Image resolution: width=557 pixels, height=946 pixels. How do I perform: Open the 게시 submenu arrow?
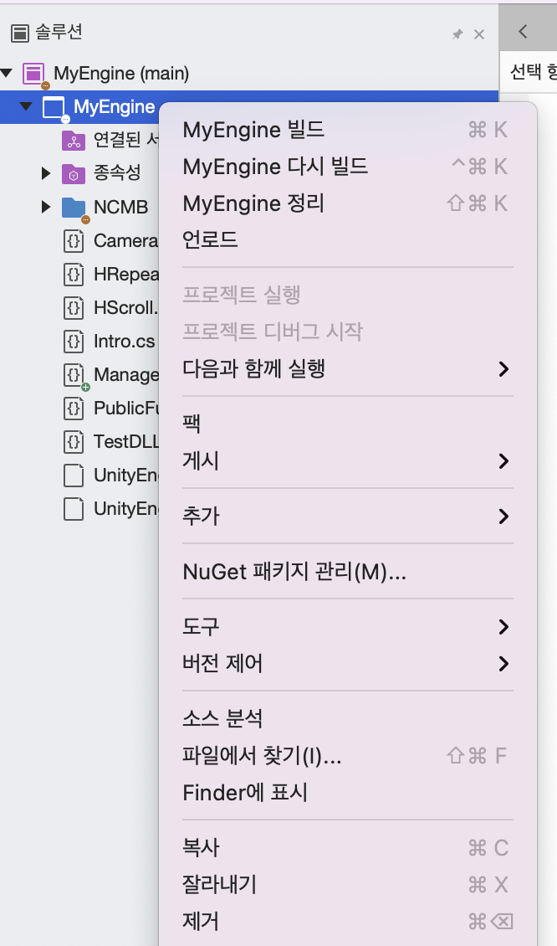[504, 461]
